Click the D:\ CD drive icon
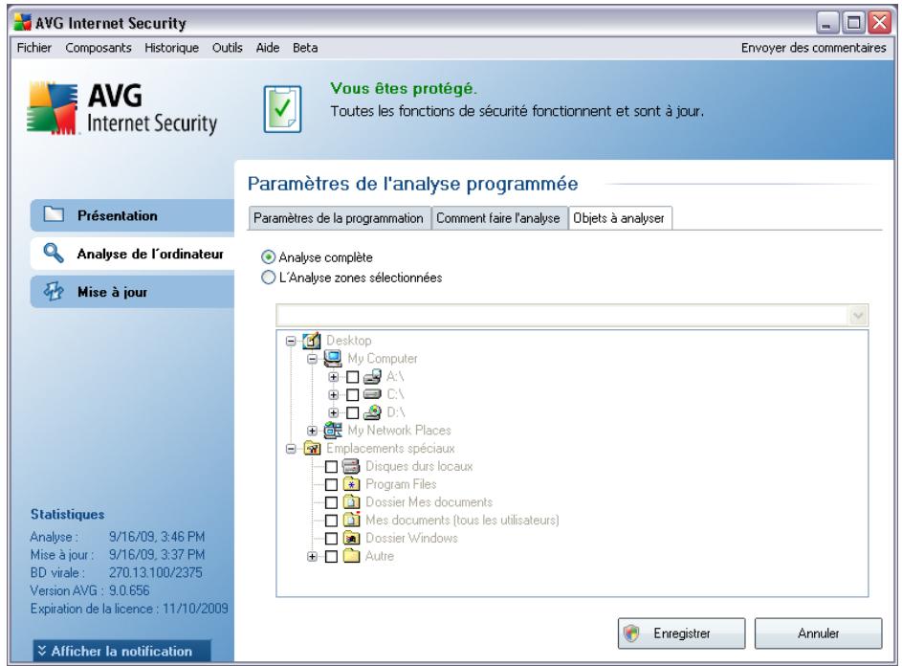Image resolution: width=902 pixels, height=666 pixels. coord(372,412)
